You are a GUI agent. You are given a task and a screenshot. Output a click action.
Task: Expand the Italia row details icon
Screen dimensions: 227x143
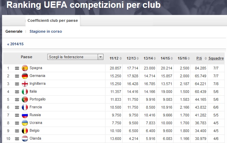17,92
